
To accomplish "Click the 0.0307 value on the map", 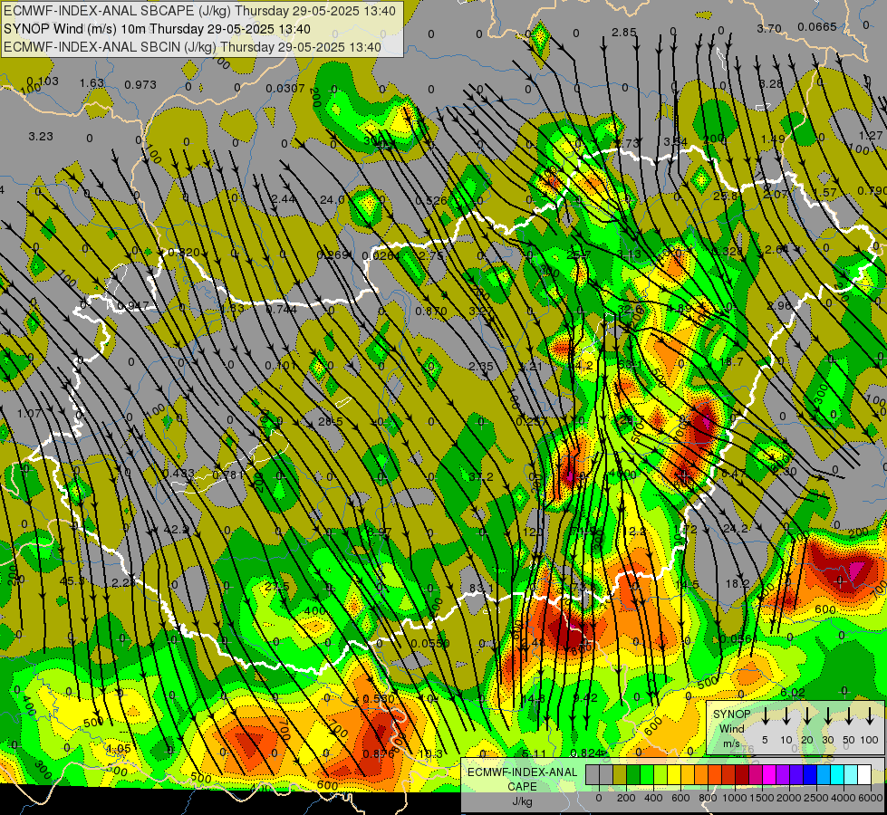I will coord(285,88).
